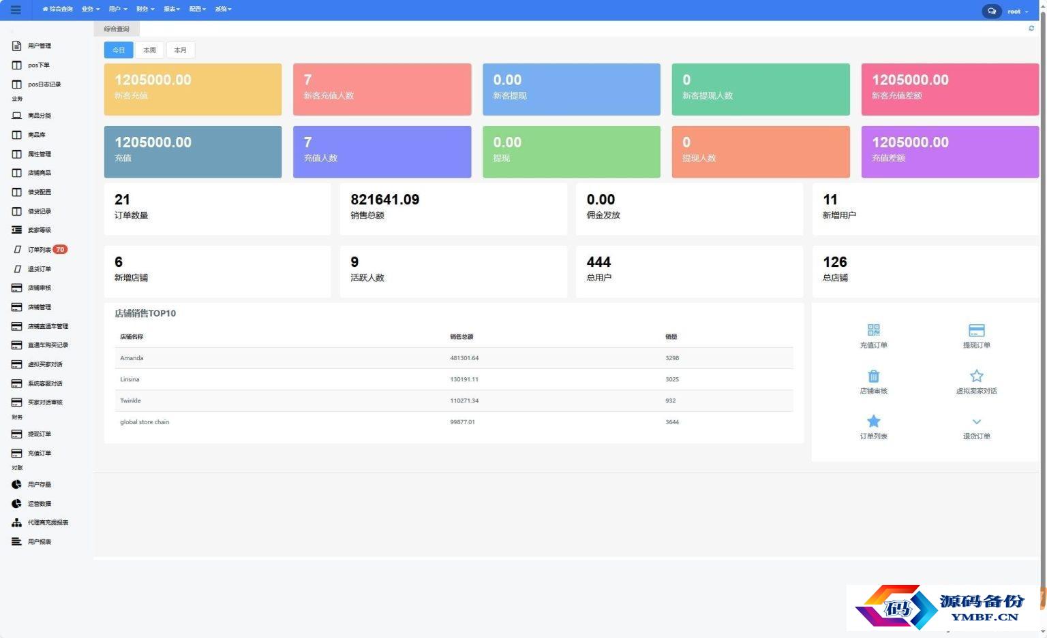Click Amanda in the TOP10 table
The image size is (1047, 638).
point(132,358)
